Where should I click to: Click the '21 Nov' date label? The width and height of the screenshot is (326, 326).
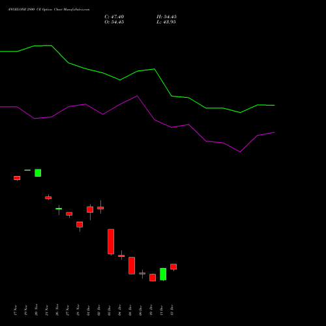coord(46,310)
